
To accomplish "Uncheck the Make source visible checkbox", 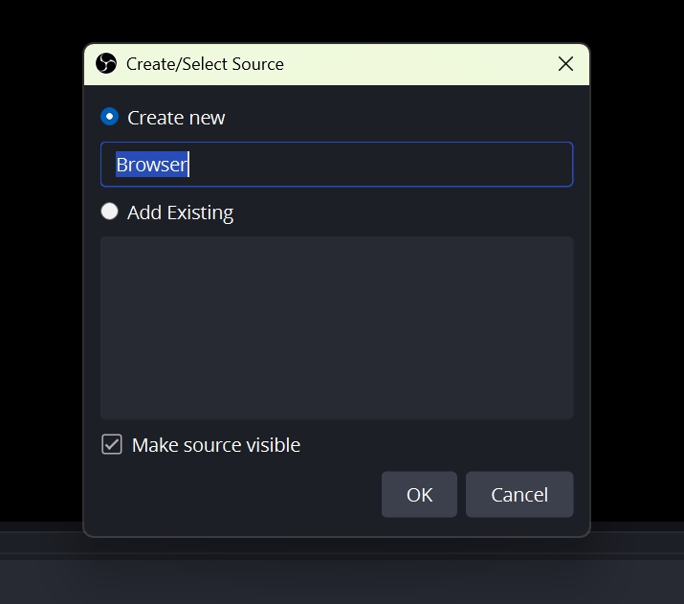I will (112, 444).
